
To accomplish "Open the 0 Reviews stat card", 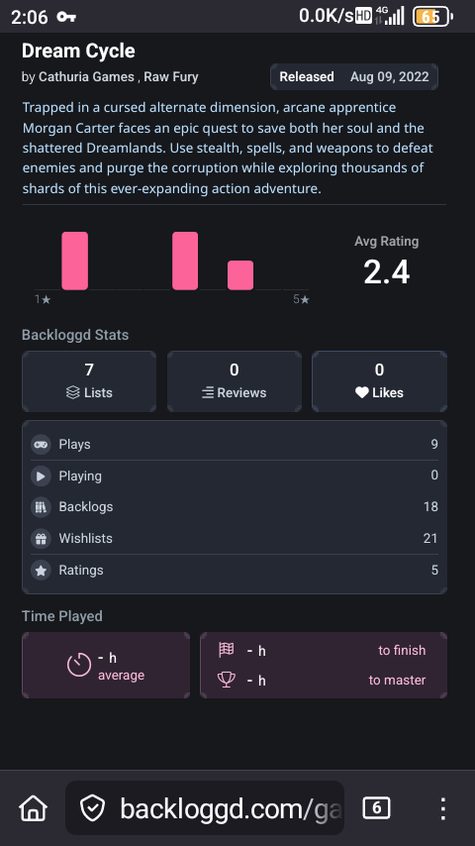I will click(234, 381).
